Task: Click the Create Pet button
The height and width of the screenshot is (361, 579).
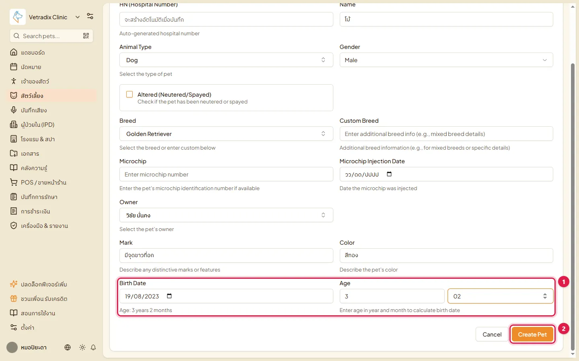Action: pos(532,334)
